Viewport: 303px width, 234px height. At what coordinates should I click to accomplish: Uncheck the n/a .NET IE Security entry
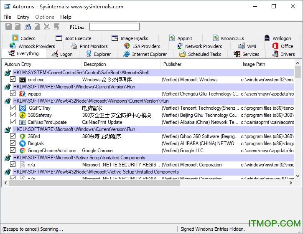pos(13,164)
